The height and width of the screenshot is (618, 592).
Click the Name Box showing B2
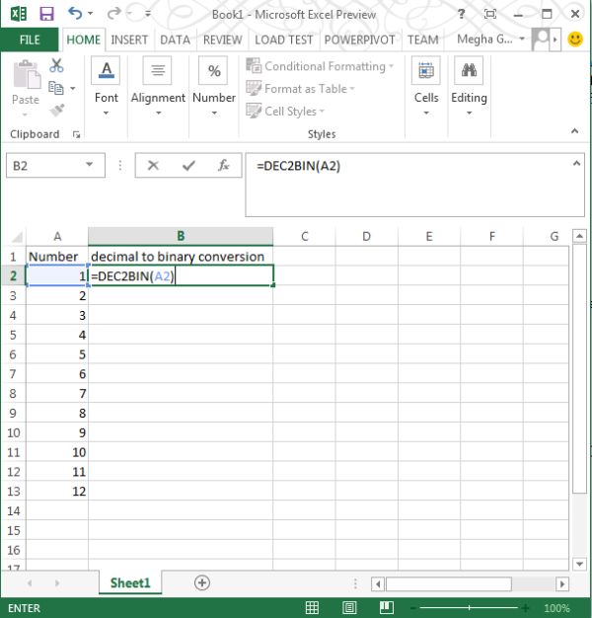(44, 165)
